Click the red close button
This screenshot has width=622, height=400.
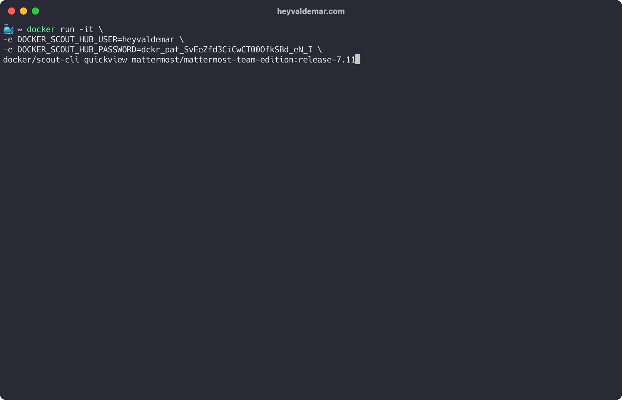click(x=11, y=11)
